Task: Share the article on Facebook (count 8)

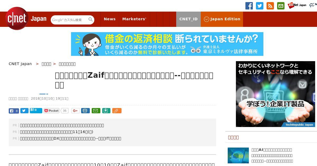Action: (14, 111)
